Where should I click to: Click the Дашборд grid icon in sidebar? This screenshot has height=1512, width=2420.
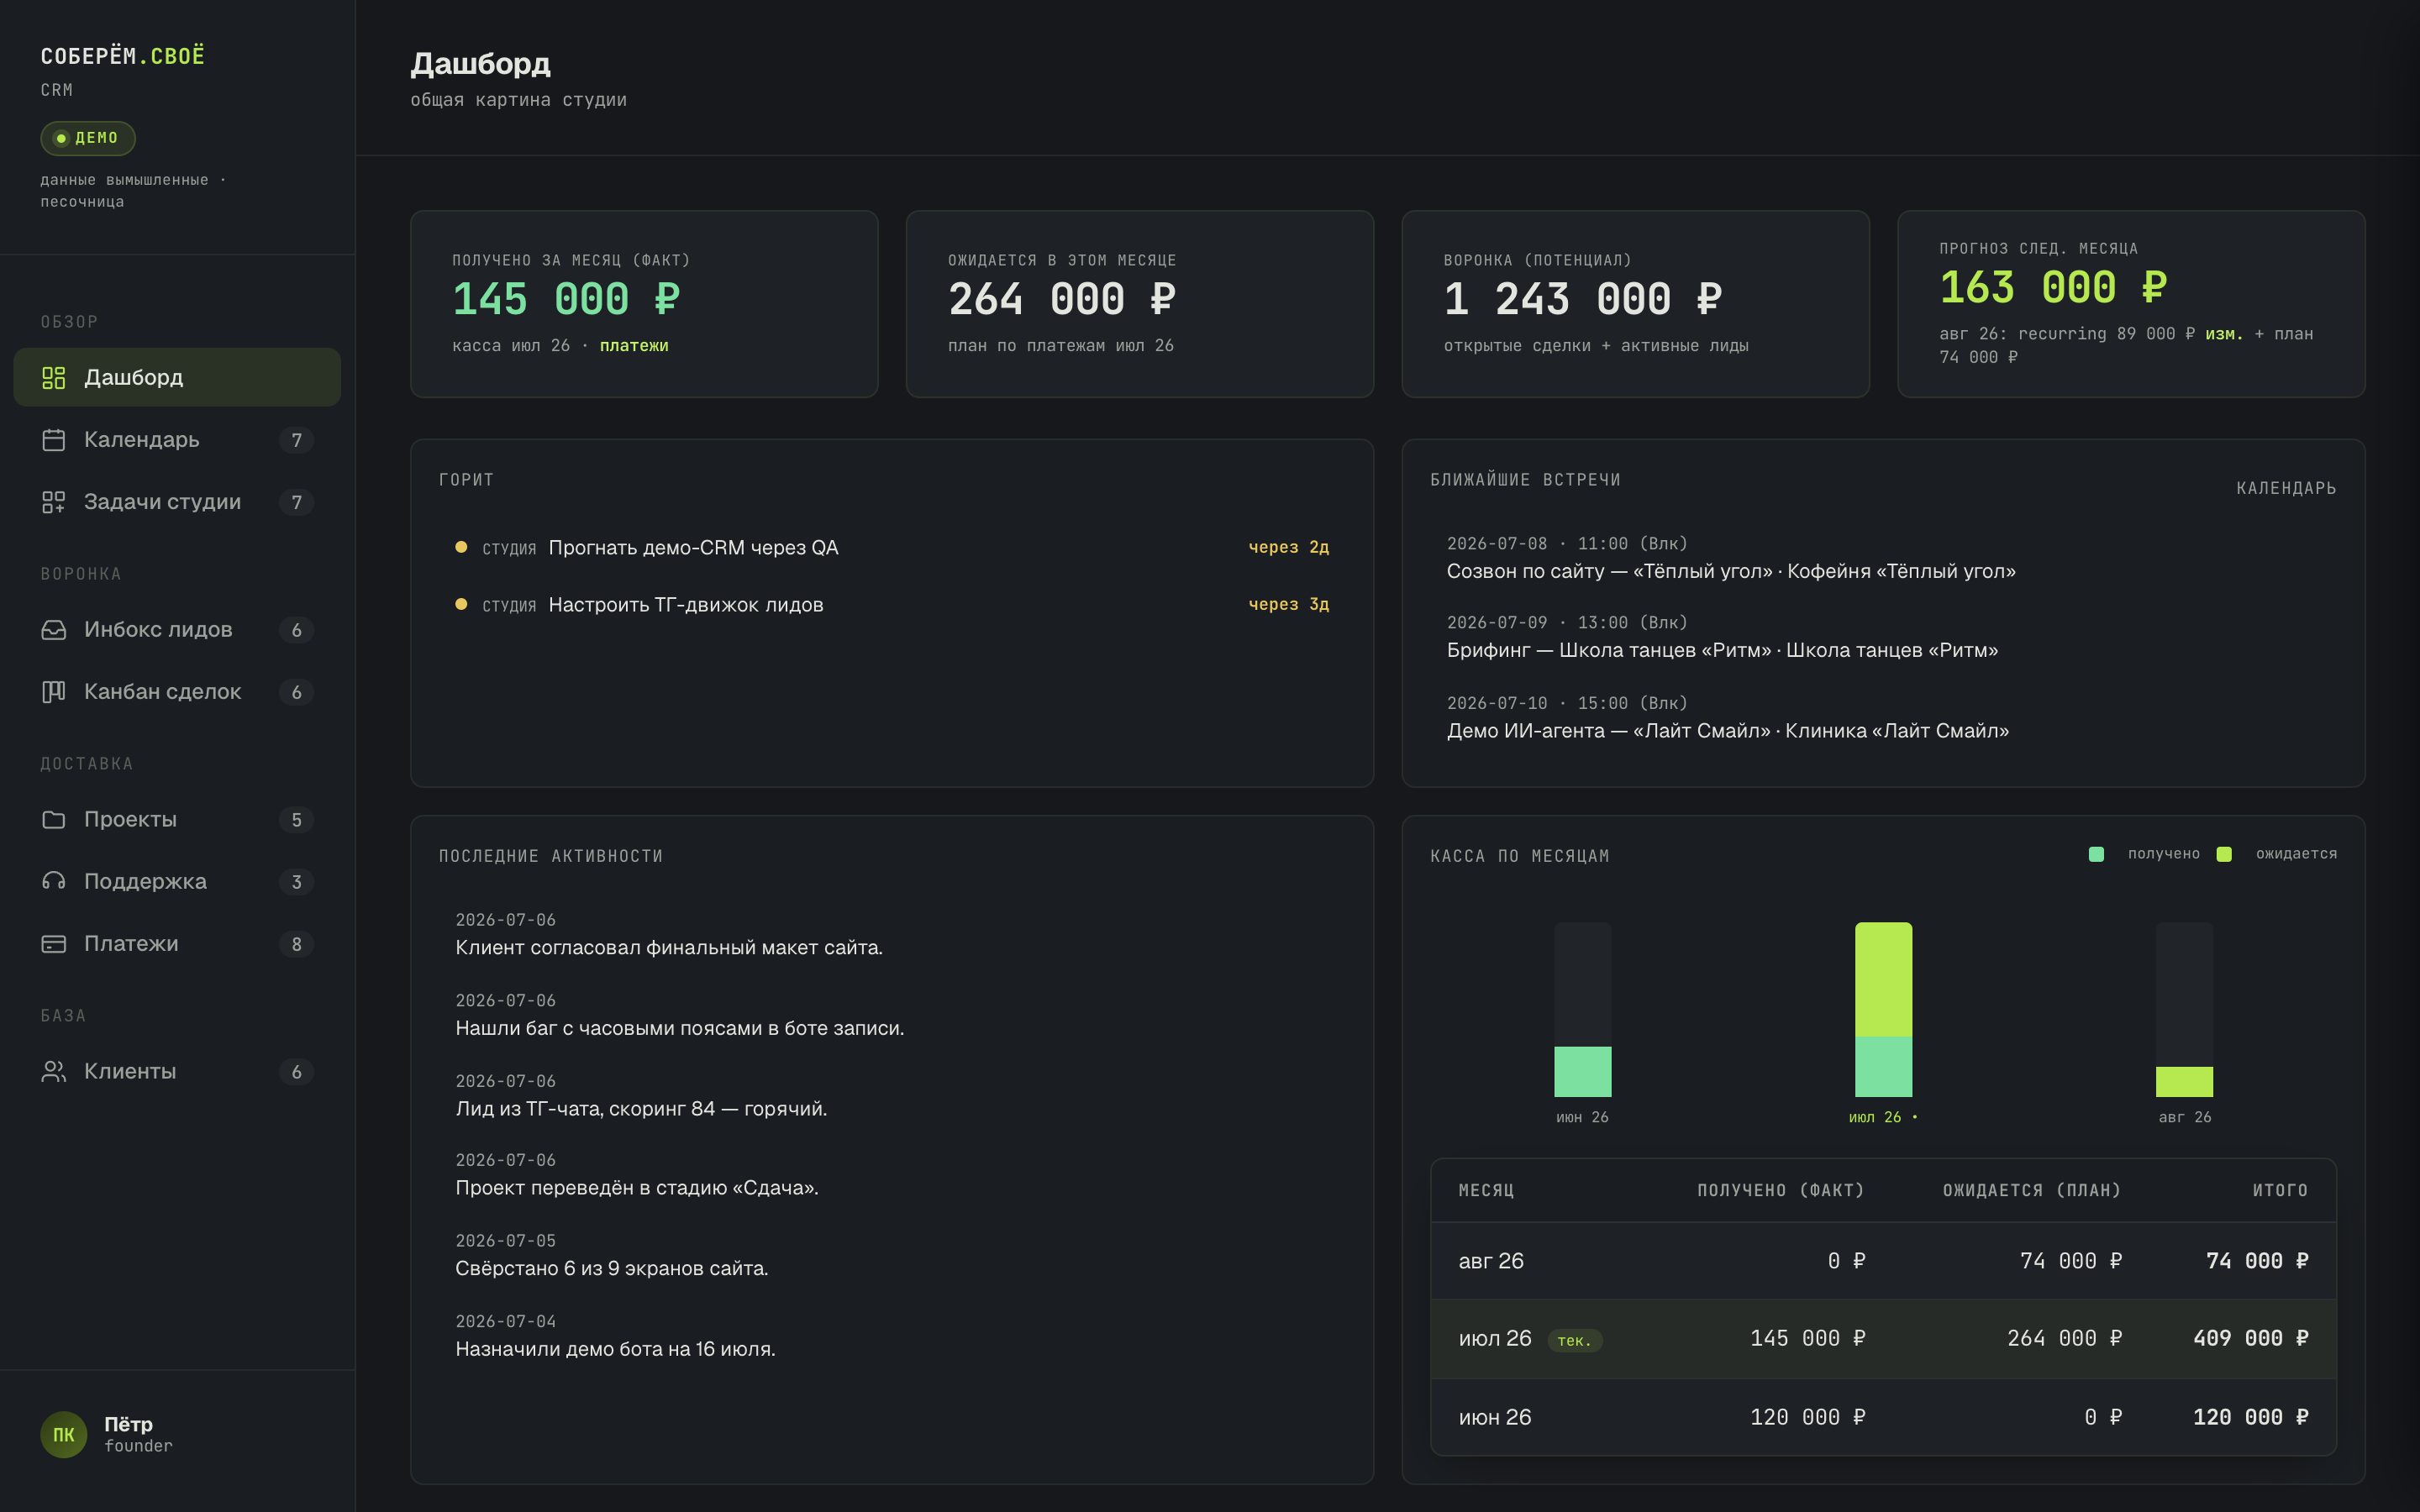[x=54, y=378]
